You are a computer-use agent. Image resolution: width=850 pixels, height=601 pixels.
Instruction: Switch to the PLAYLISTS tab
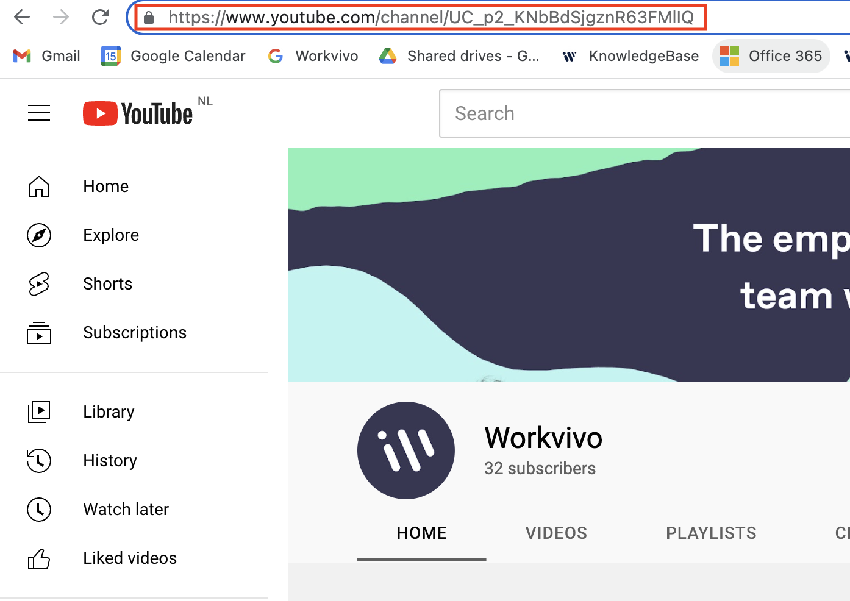click(x=711, y=533)
